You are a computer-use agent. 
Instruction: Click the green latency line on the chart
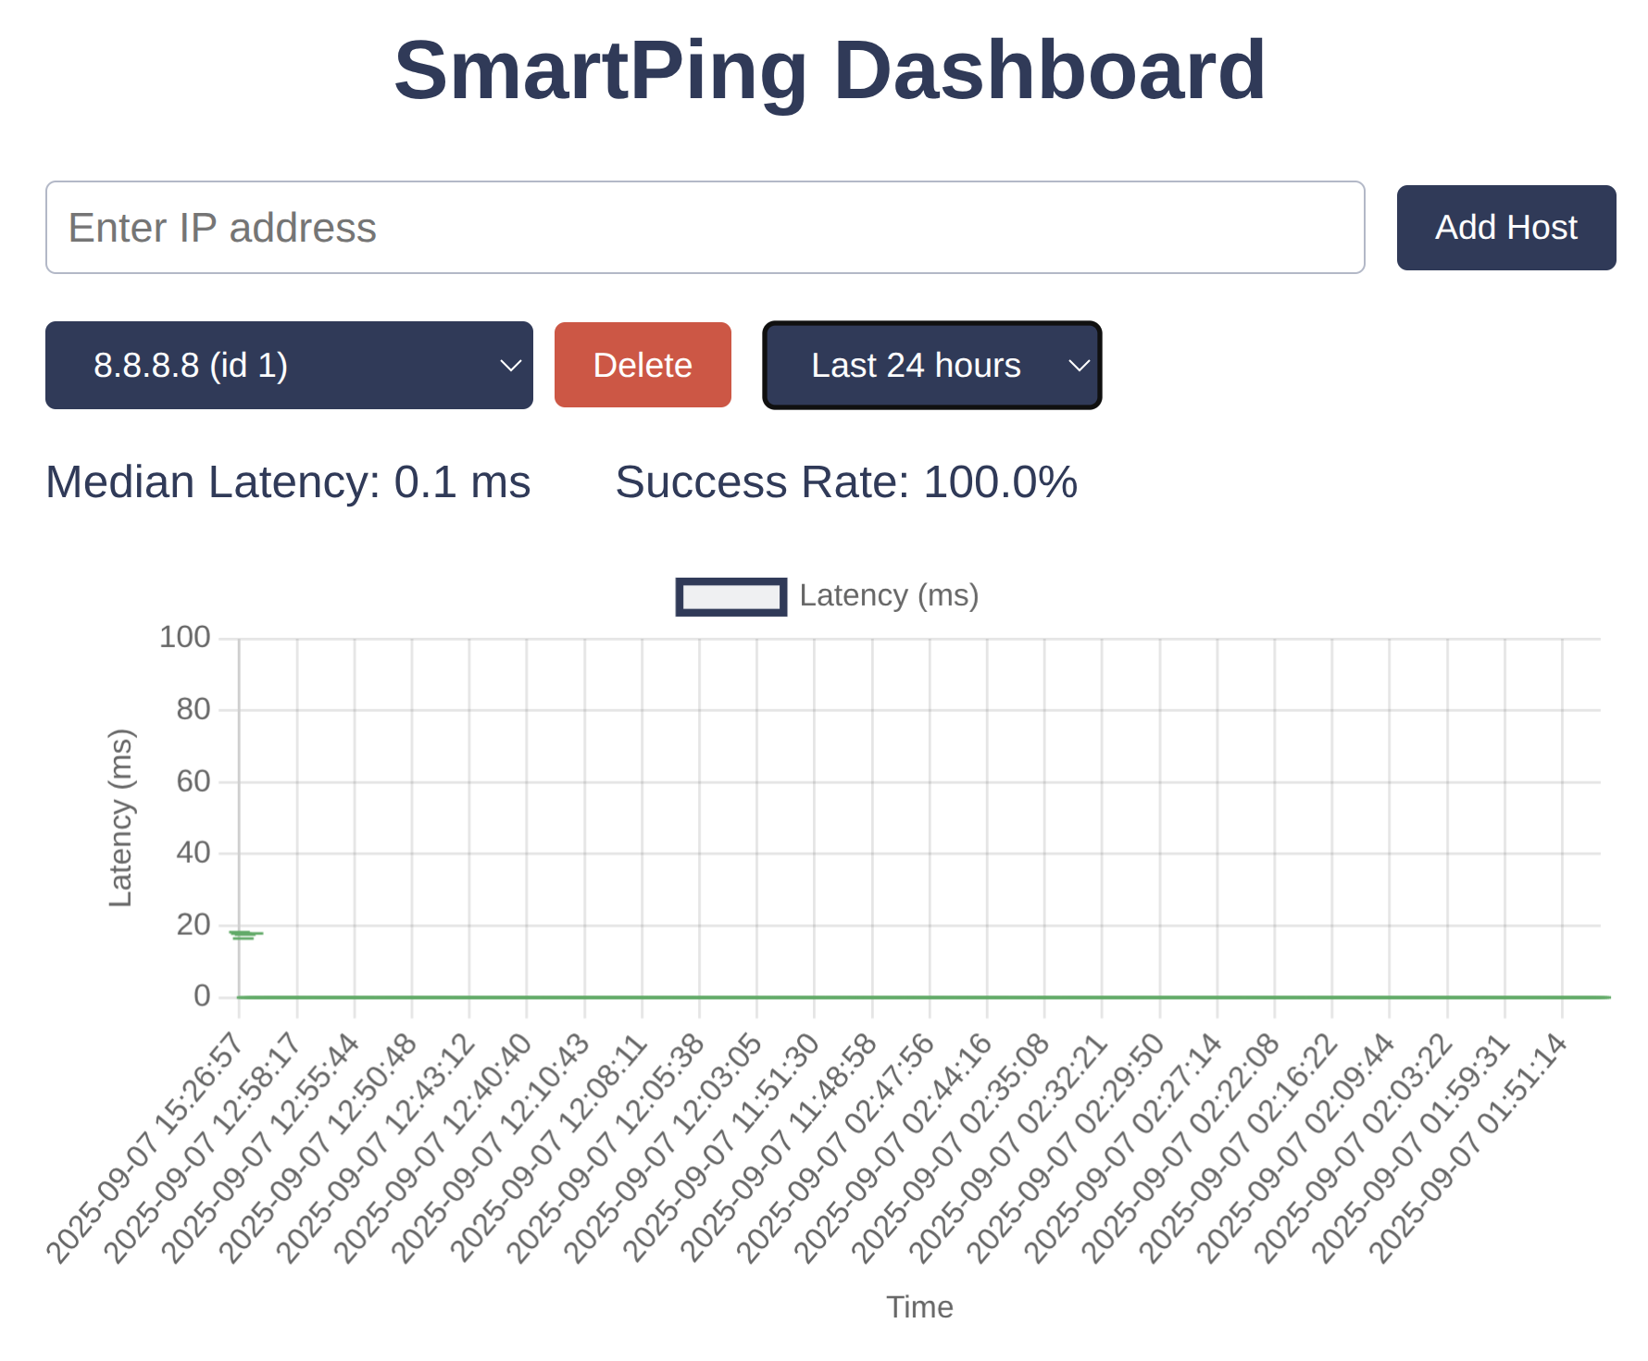pos(833,996)
